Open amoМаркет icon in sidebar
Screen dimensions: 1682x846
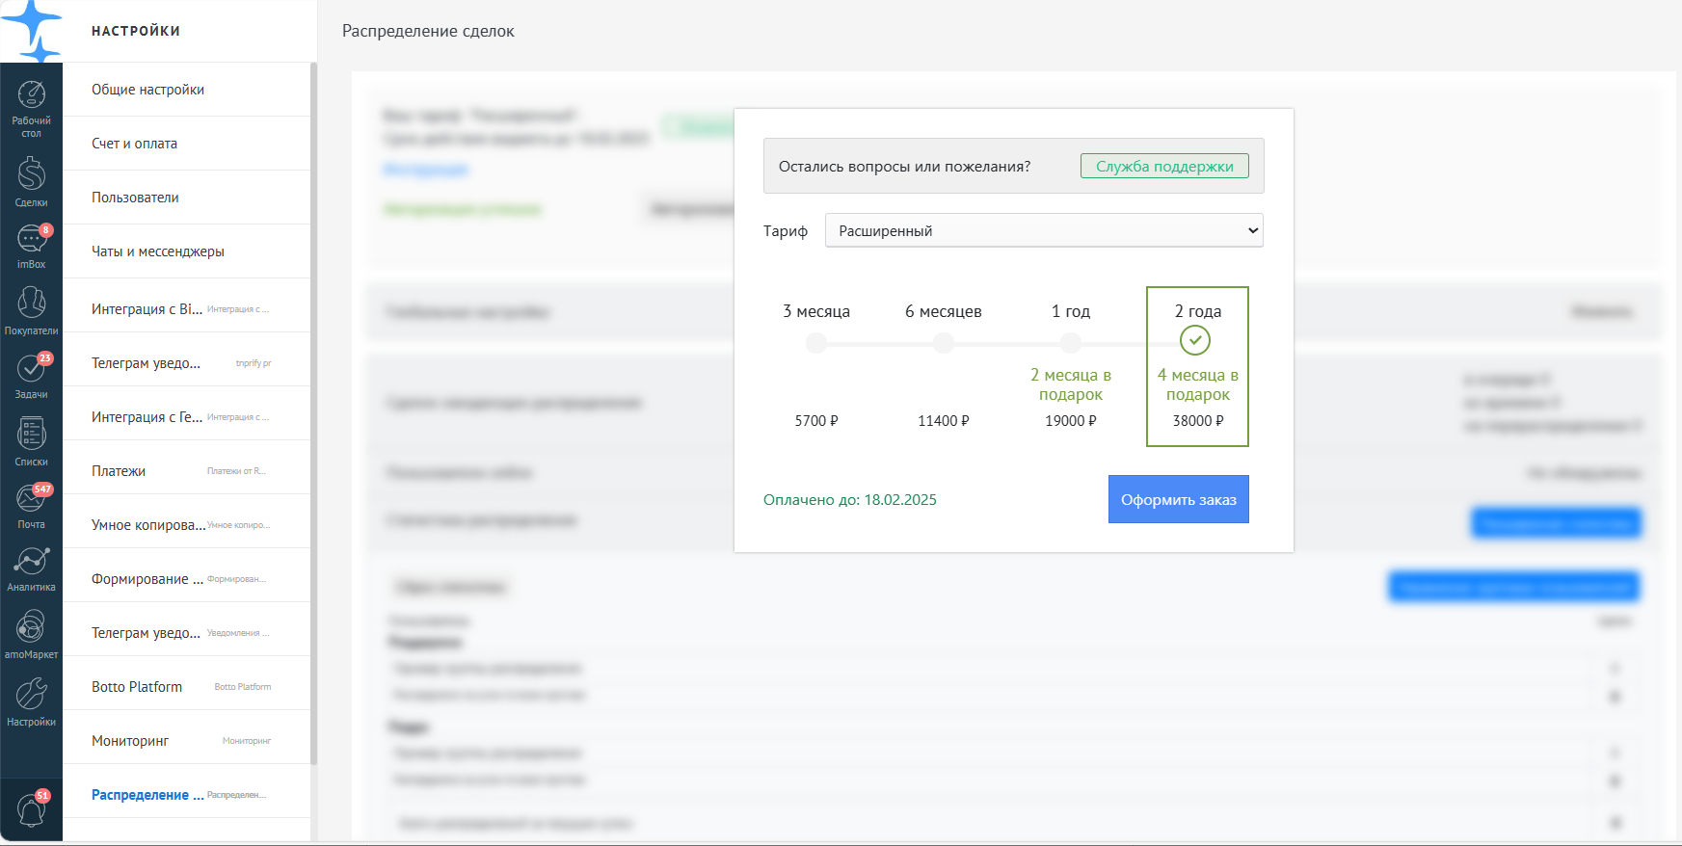[x=31, y=634]
